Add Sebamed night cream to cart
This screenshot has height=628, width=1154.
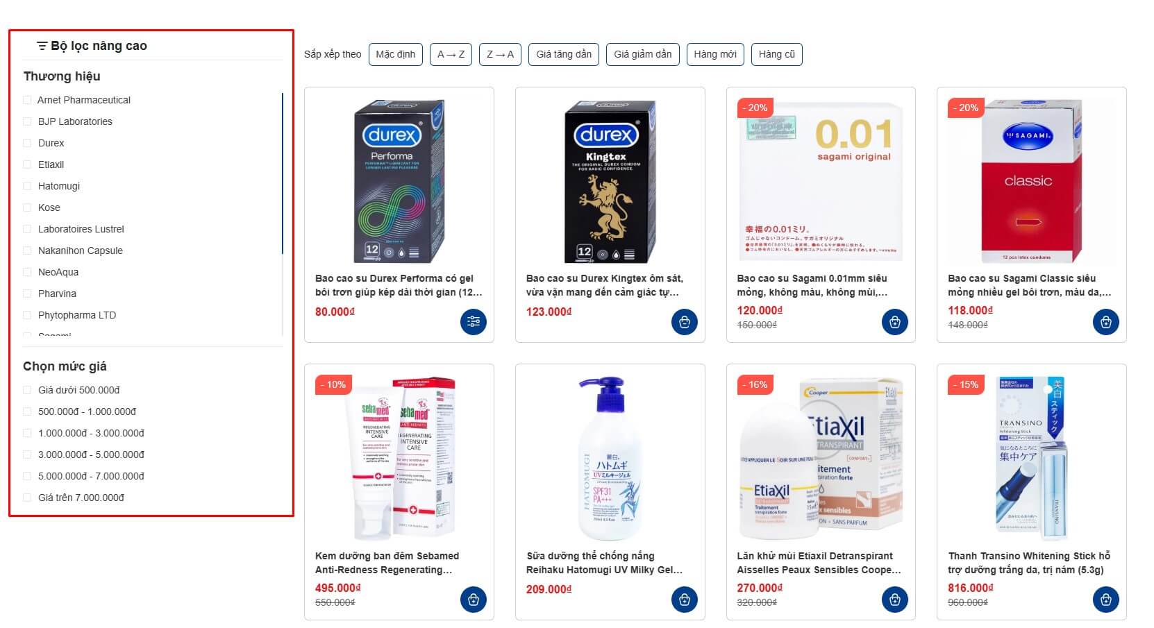click(474, 600)
